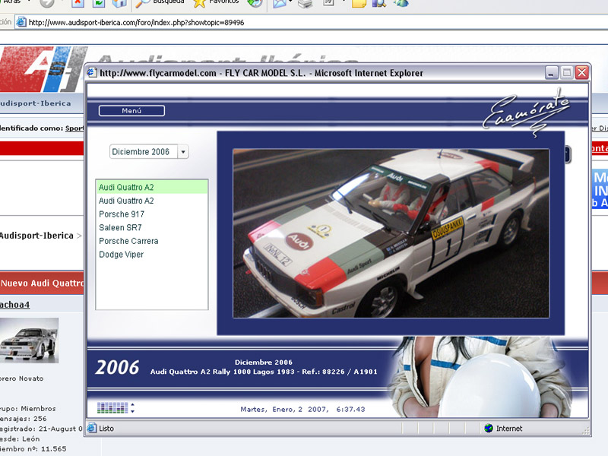Click the Listo status bar text
608x456 pixels.
pyautogui.click(x=106, y=428)
